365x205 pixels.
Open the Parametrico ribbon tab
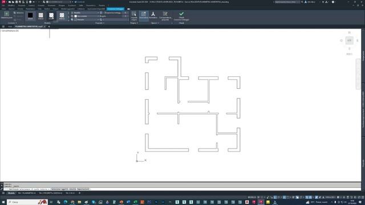point(30,9)
